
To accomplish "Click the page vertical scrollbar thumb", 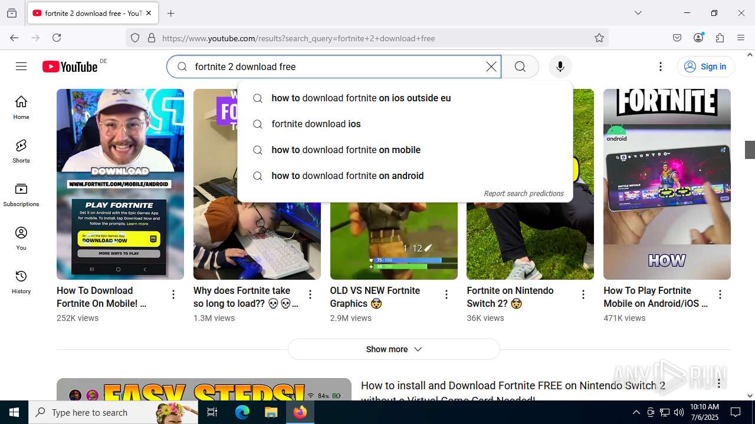I will [x=750, y=150].
